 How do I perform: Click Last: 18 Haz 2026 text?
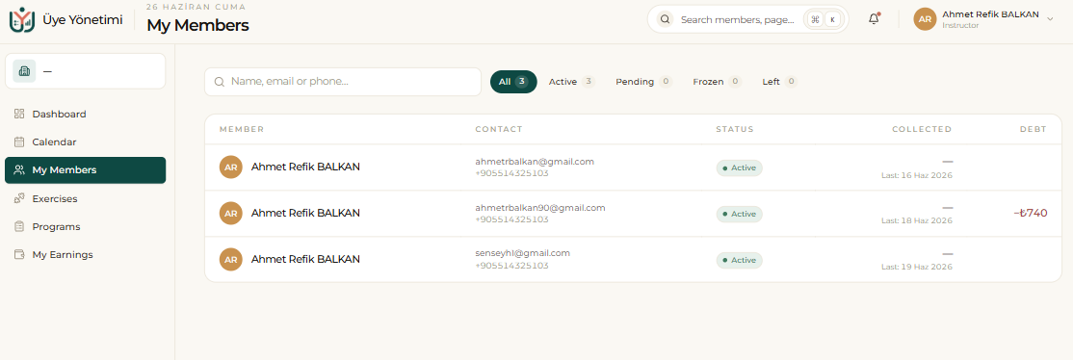pyautogui.click(x=916, y=220)
